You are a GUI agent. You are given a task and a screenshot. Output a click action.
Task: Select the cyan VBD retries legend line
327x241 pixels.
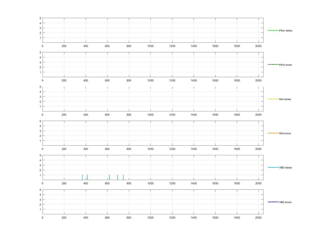click(273, 167)
